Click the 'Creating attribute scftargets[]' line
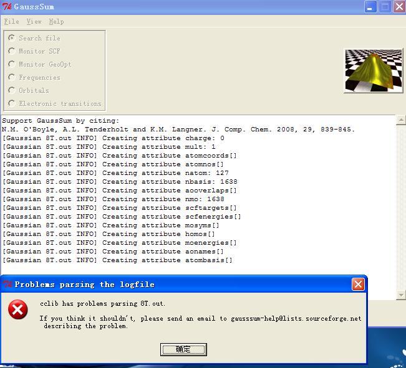406x368 pixels. (119, 208)
